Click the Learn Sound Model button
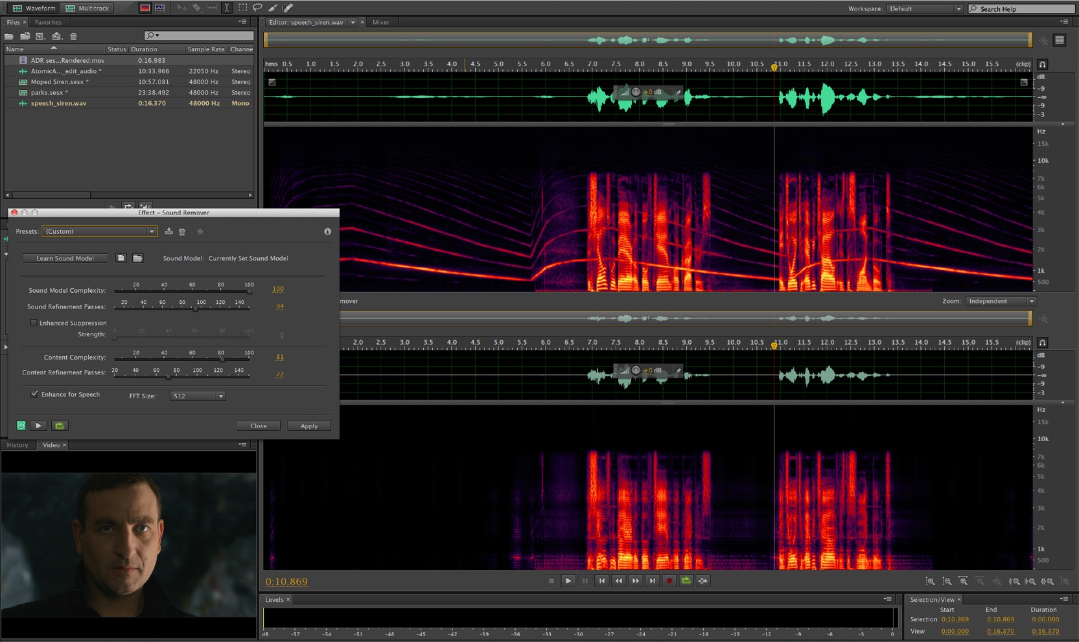Viewport: 1079px width, 642px height. point(65,258)
